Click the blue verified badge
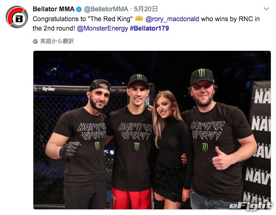Viewport: 276px width, 215px height. 79,9
